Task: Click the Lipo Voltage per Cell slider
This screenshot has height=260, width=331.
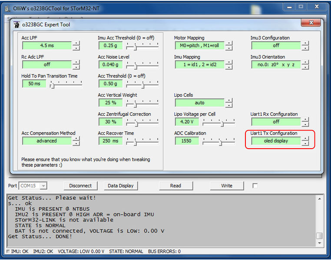Action: coord(219,122)
